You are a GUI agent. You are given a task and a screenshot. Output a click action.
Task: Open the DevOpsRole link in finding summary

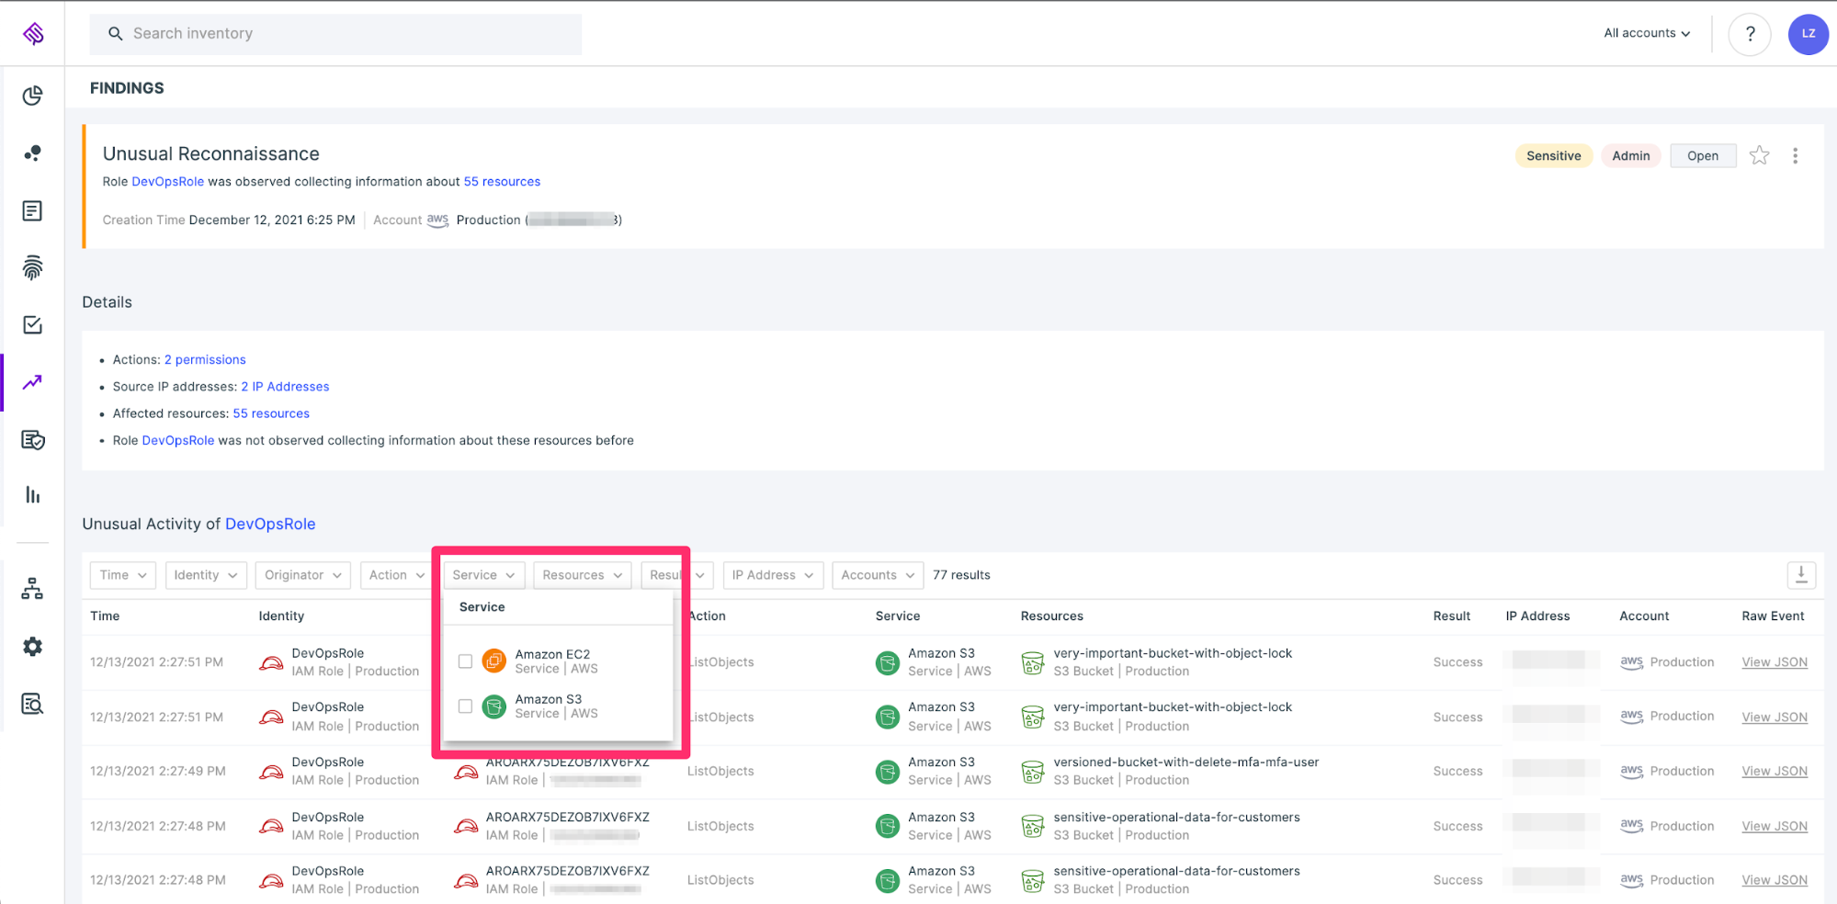[x=168, y=182]
